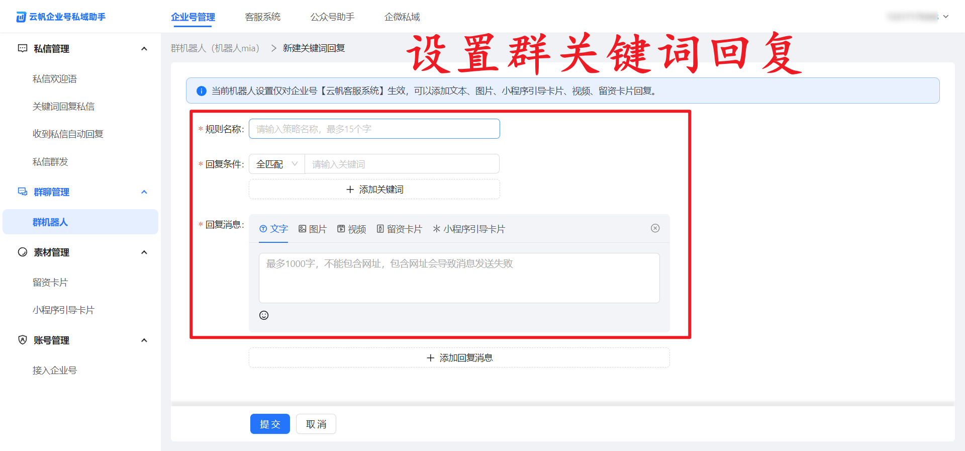Viewport: 965px width, 451px height.
Task: Click the plus icon in 添加关键词
Action: pos(350,190)
